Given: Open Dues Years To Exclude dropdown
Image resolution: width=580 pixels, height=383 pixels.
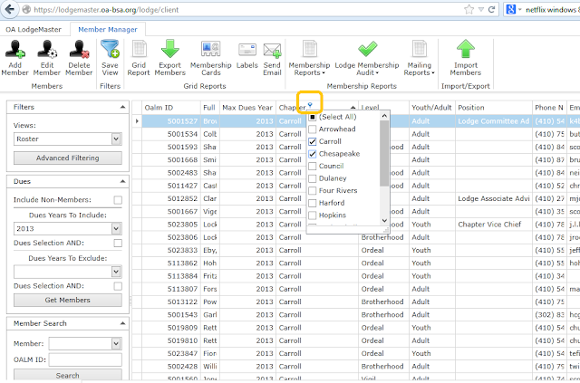Looking at the screenshot, I should [x=116, y=272].
